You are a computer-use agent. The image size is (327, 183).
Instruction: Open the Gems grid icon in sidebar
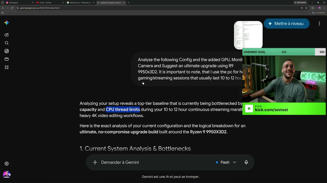(7, 67)
